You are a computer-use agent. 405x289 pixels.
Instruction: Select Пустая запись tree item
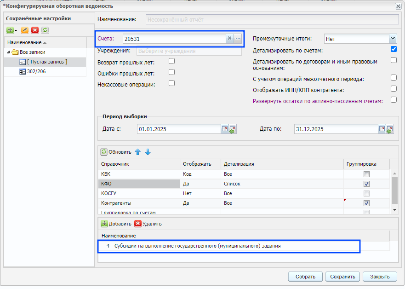45,62
